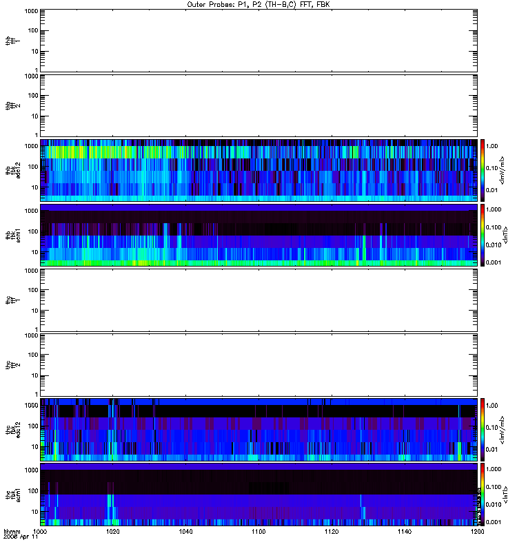The width and height of the screenshot is (517, 551).
Task: Click the thb fbk scm1 color bar
Action: coord(483,235)
